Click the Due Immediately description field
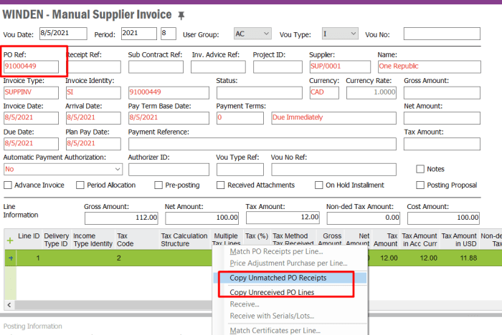This screenshot has height=335, width=502. click(333, 118)
